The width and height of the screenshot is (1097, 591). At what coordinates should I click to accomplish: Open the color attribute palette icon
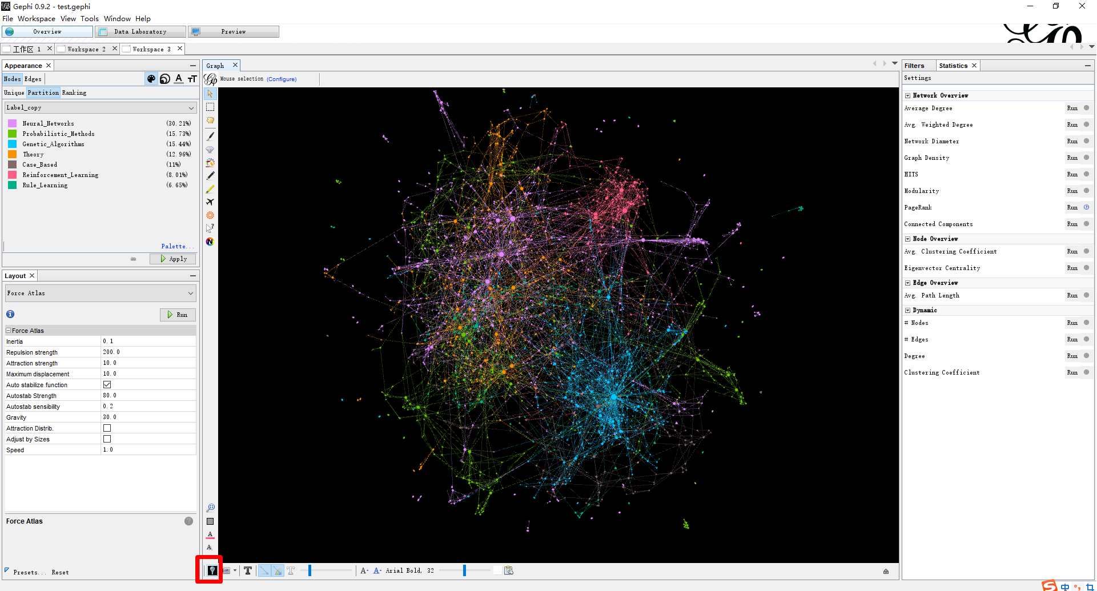click(151, 78)
